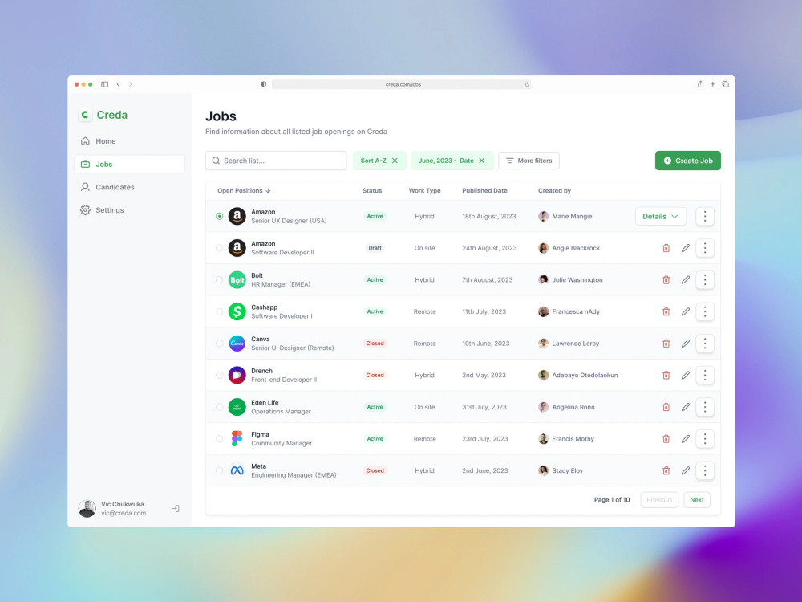This screenshot has width=802, height=602.
Task: Edit the Figma Community Manager job
Action: [686, 439]
